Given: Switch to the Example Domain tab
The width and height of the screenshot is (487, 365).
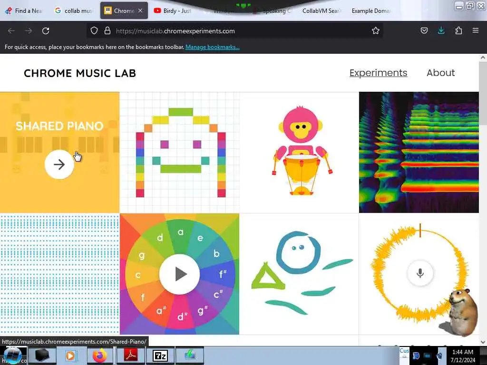Looking at the screenshot, I should point(370,10).
